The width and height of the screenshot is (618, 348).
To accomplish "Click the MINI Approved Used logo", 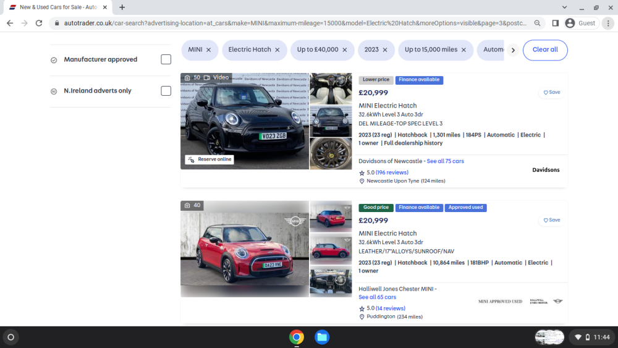I will click(x=500, y=302).
